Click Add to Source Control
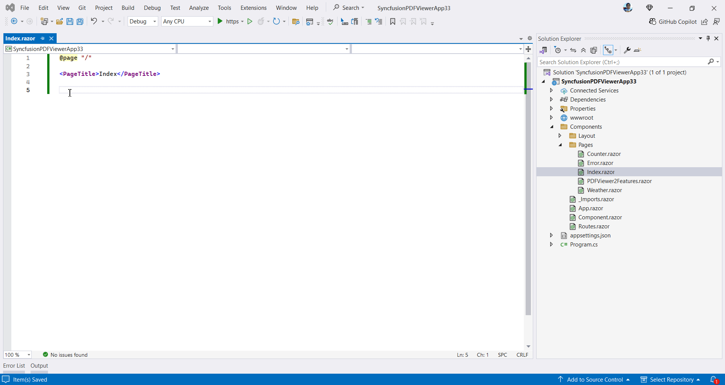The height and width of the screenshot is (385, 725). tap(595, 379)
